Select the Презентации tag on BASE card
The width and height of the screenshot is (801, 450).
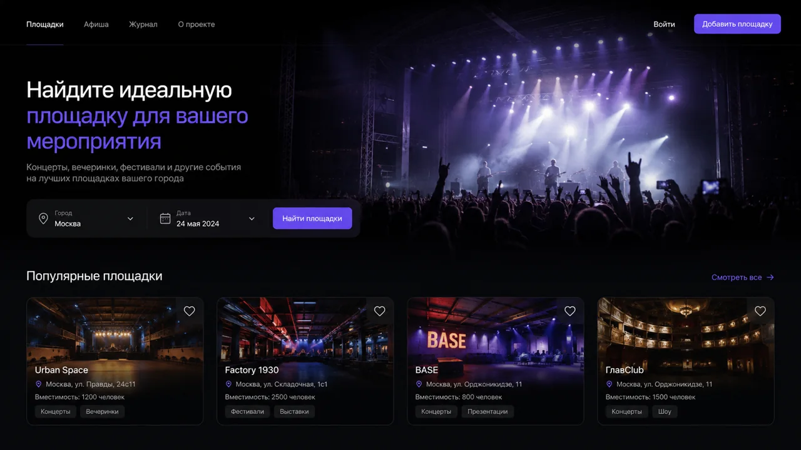(x=487, y=412)
